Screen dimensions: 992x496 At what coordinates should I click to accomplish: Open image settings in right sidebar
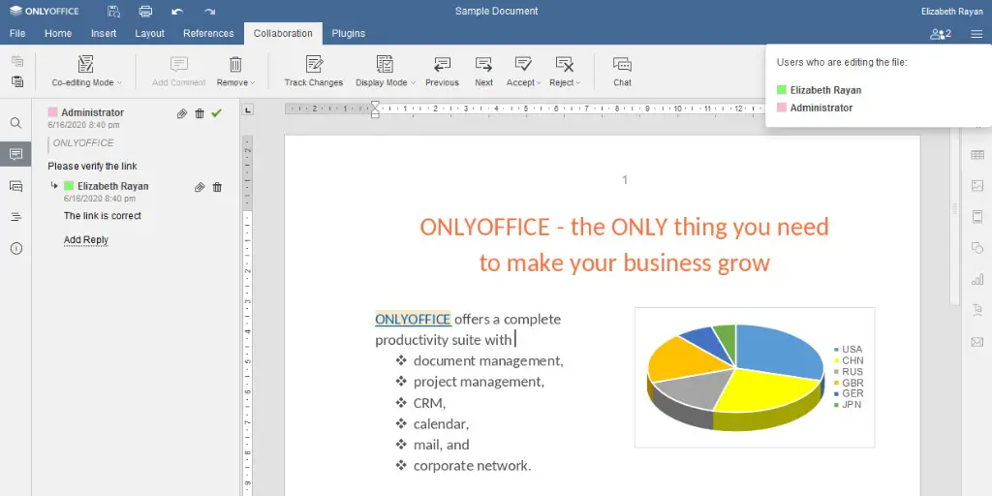[977, 186]
